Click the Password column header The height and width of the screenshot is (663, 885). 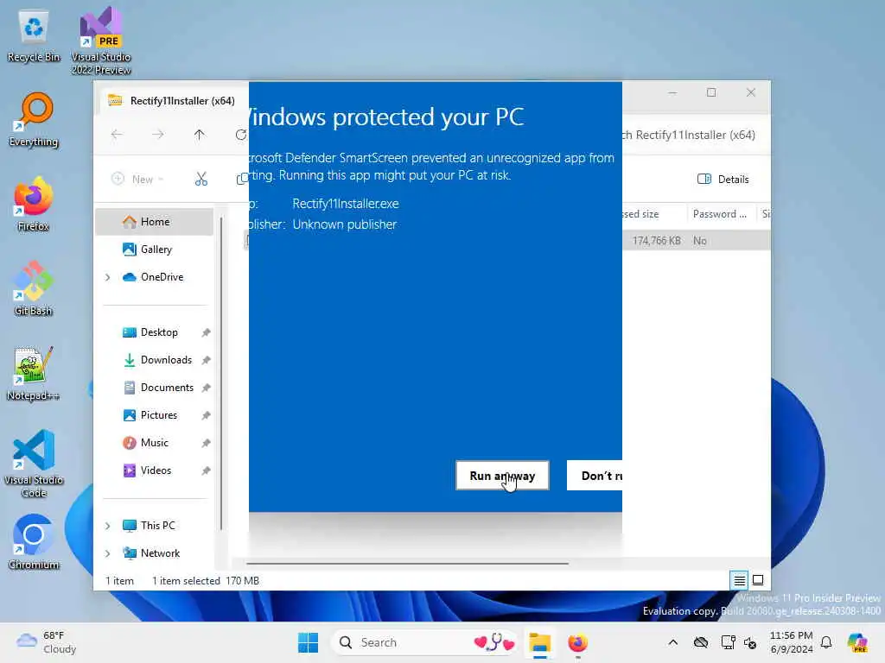click(x=720, y=214)
